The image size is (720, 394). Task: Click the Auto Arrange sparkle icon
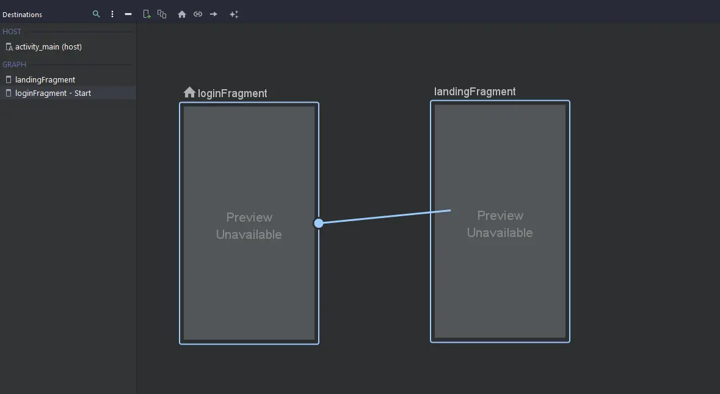[234, 14]
